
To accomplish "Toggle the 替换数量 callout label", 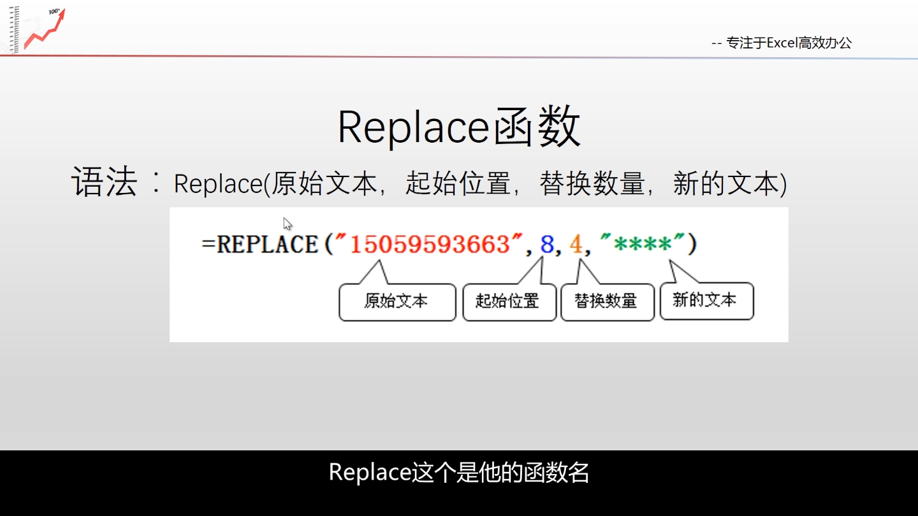I will point(607,300).
